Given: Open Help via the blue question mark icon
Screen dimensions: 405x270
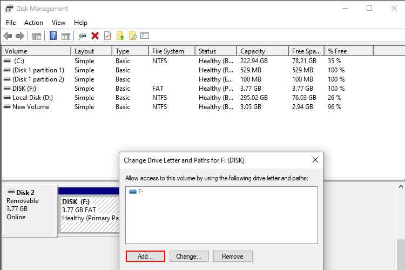Looking at the screenshot, I should point(53,36).
